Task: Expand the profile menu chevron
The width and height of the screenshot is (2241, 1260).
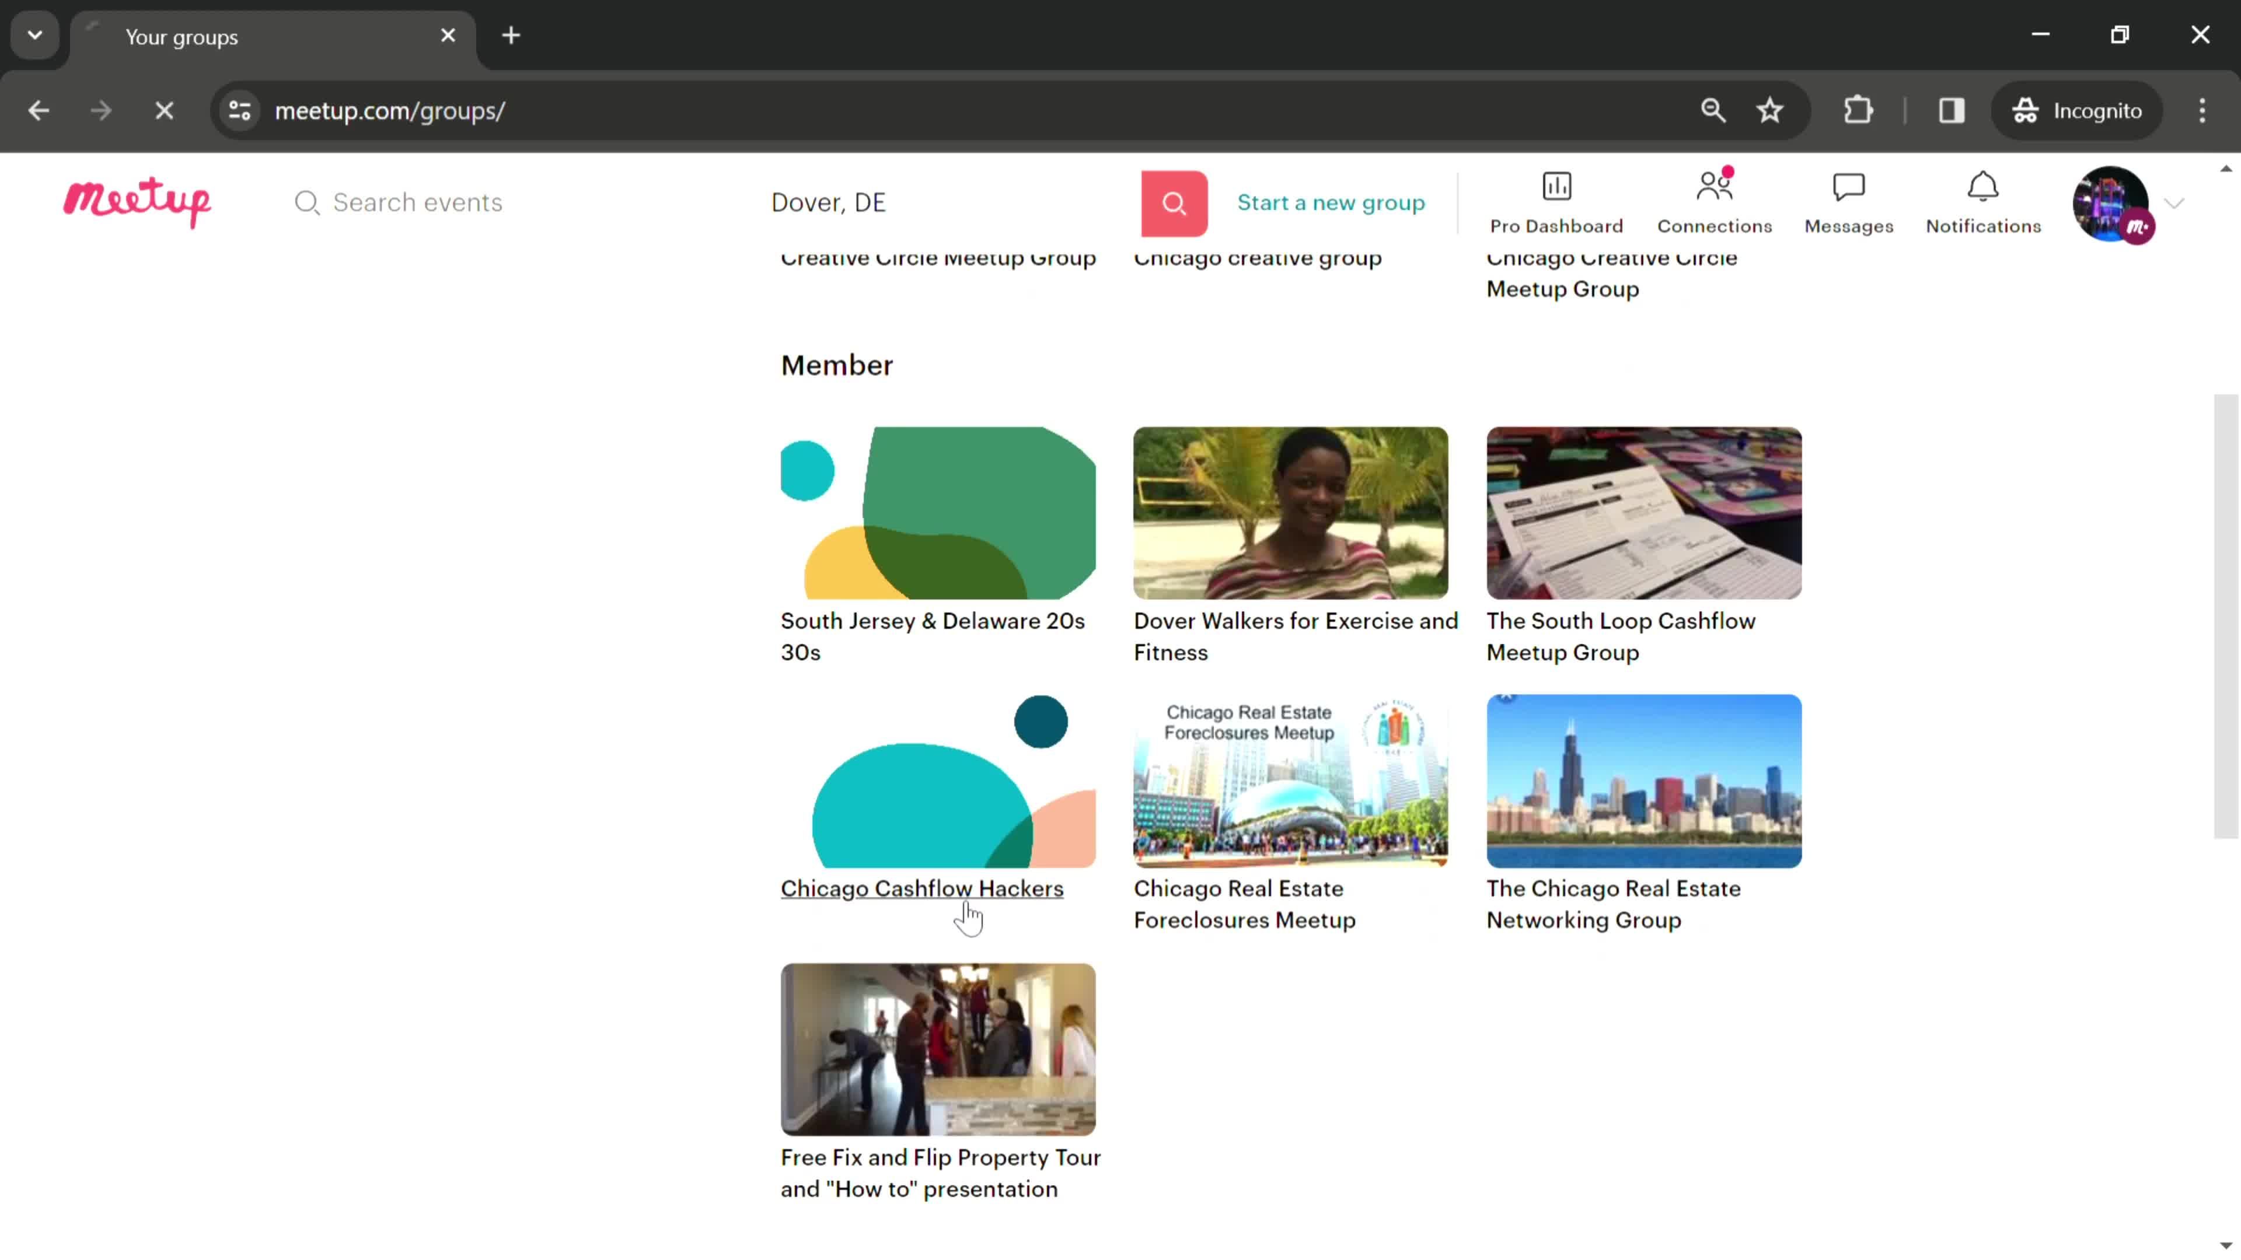Action: pyautogui.click(x=2174, y=204)
